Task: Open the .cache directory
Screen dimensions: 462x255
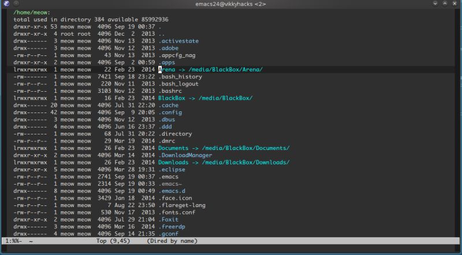Action: (x=168, y=105)
